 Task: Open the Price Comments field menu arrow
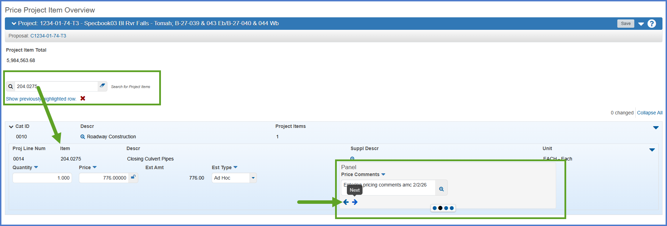(383, 174)
